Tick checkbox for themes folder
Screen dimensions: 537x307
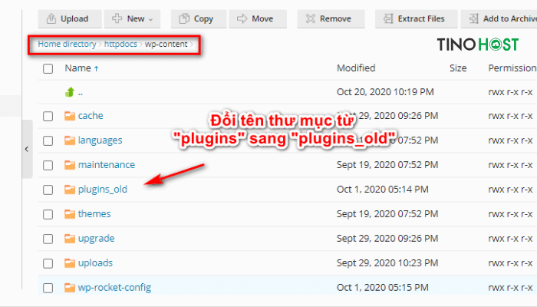coord(48,214)
